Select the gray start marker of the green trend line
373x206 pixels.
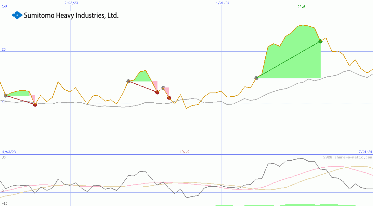256,77
